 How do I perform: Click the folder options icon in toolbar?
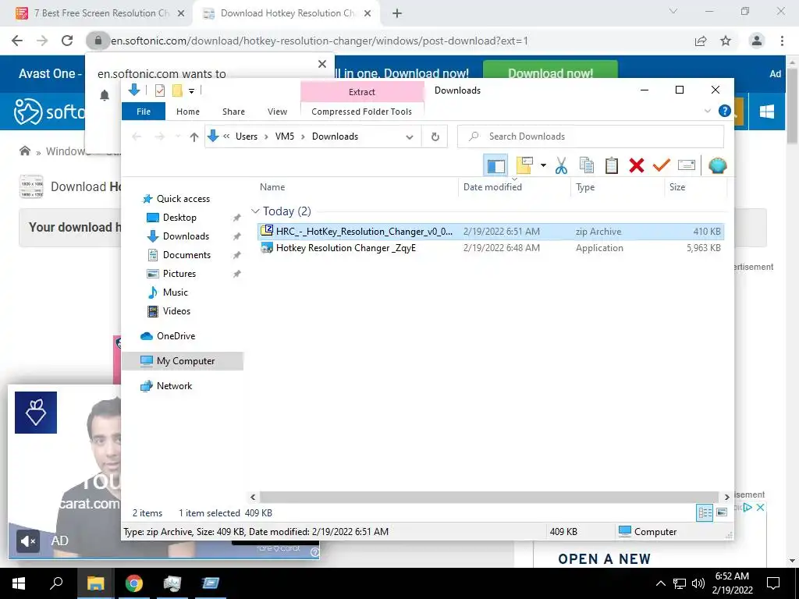[x=524, y=165]
